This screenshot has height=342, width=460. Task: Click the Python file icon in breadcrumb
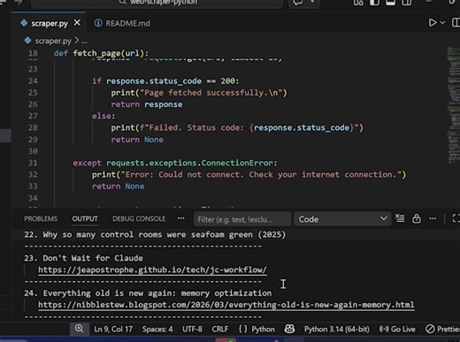pos(27,41)
